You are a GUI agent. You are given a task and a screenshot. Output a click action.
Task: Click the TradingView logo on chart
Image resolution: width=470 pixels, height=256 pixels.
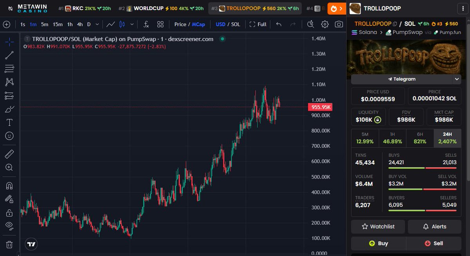pos(31,244)
